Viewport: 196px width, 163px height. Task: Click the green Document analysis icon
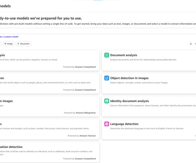click(x=107, y=55)
